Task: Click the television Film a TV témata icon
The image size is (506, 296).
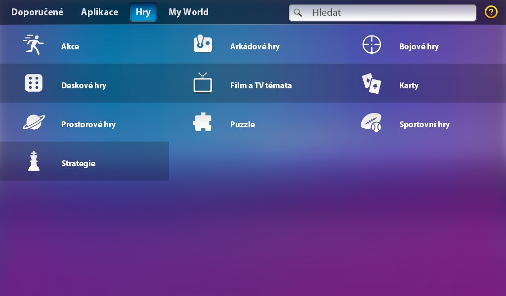Action: tap(203, 83)
